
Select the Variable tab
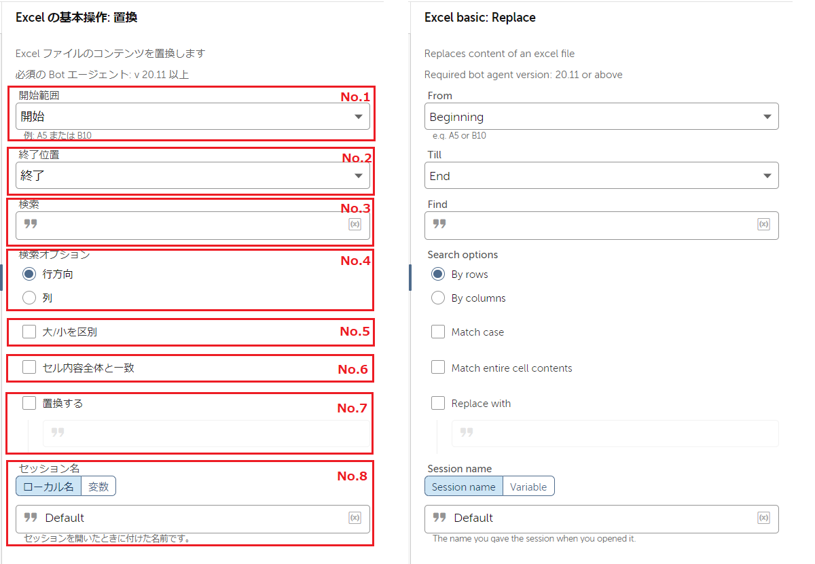[x=528, y=486]
